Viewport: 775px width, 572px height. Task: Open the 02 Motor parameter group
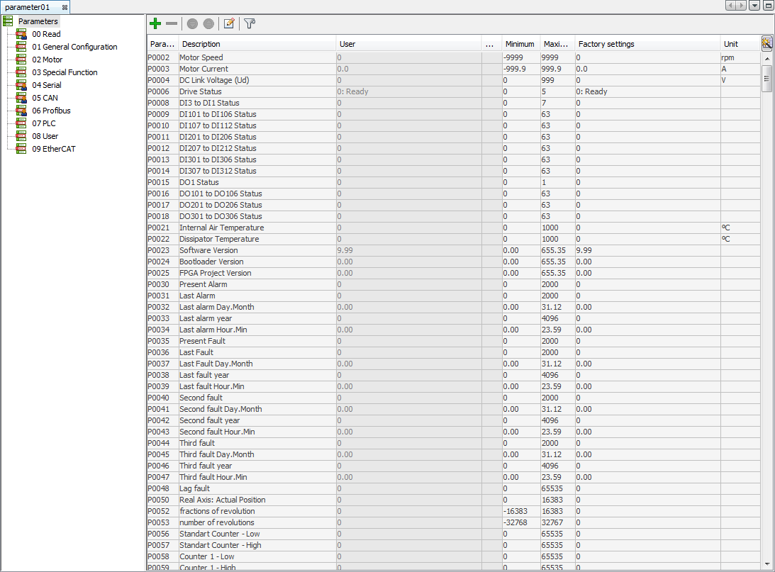pyautogui.click(x=47, y=60)
